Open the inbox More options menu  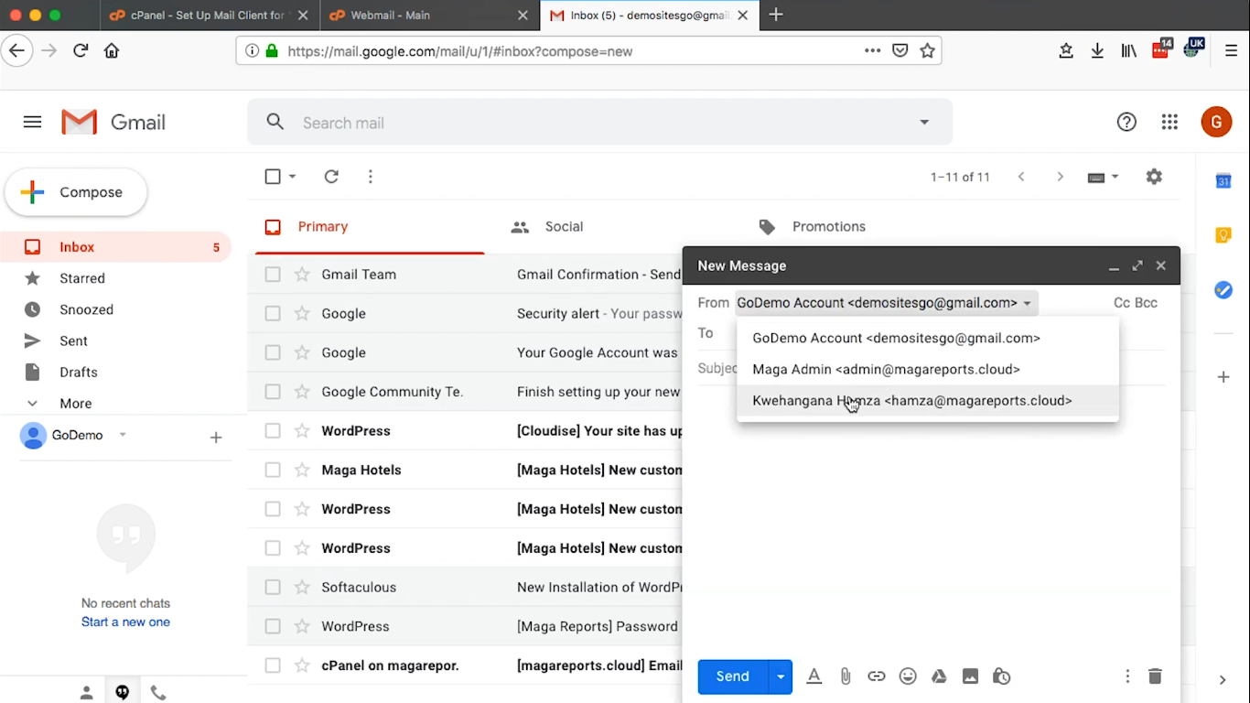point(371,177)
